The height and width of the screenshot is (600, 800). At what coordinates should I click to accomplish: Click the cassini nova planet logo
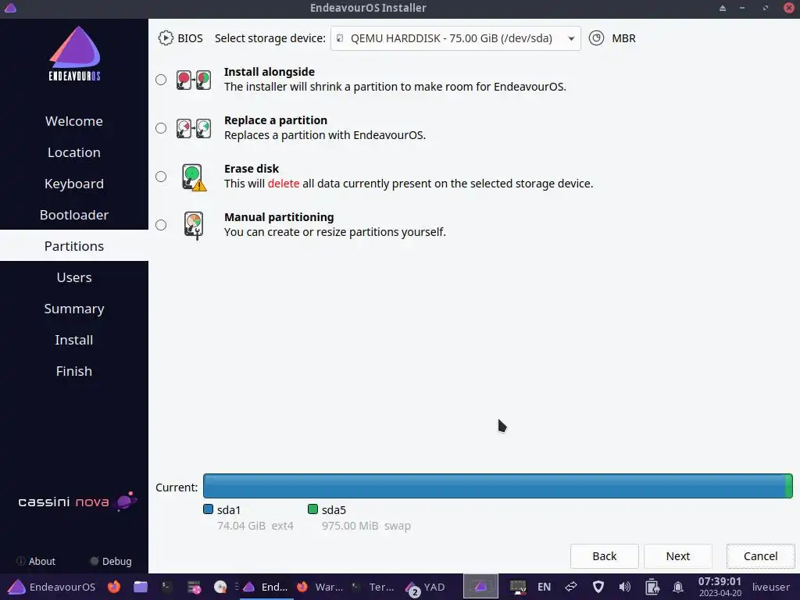click(x=126, y=501)
